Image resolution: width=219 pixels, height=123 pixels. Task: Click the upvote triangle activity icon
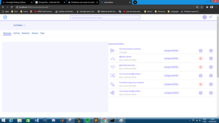(x=113, y=59)
